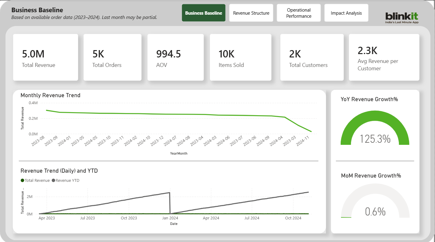Select the AOV 994.5 card
The width and height of the screenshot is (435, 242).
pos(175,57)
